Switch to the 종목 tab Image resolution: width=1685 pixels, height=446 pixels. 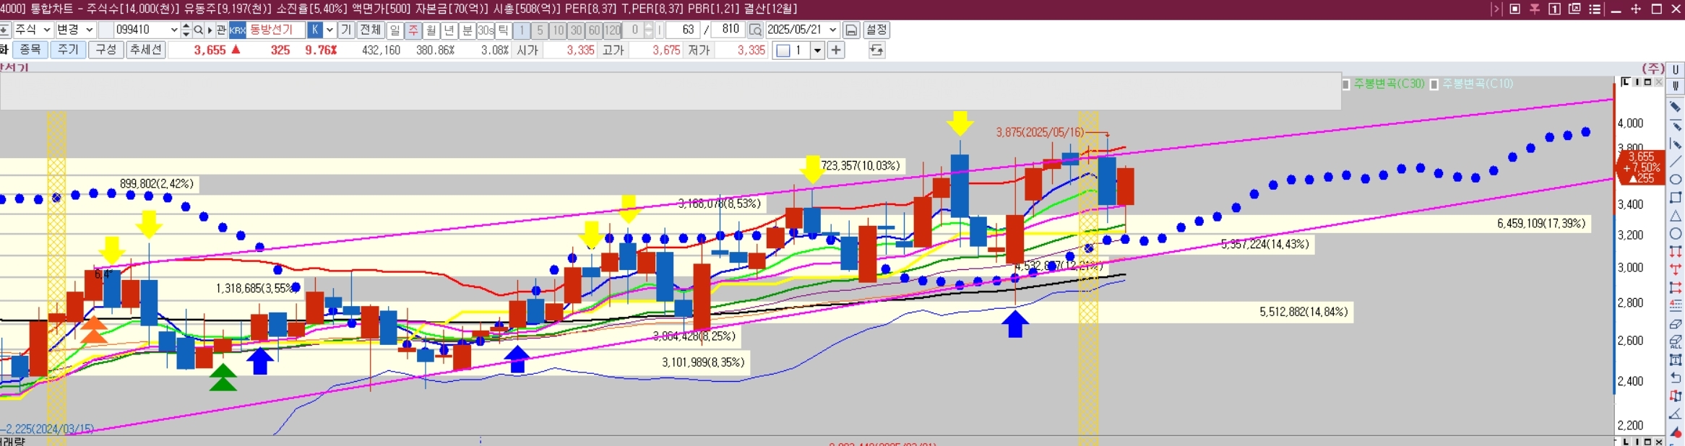point(30,50)
